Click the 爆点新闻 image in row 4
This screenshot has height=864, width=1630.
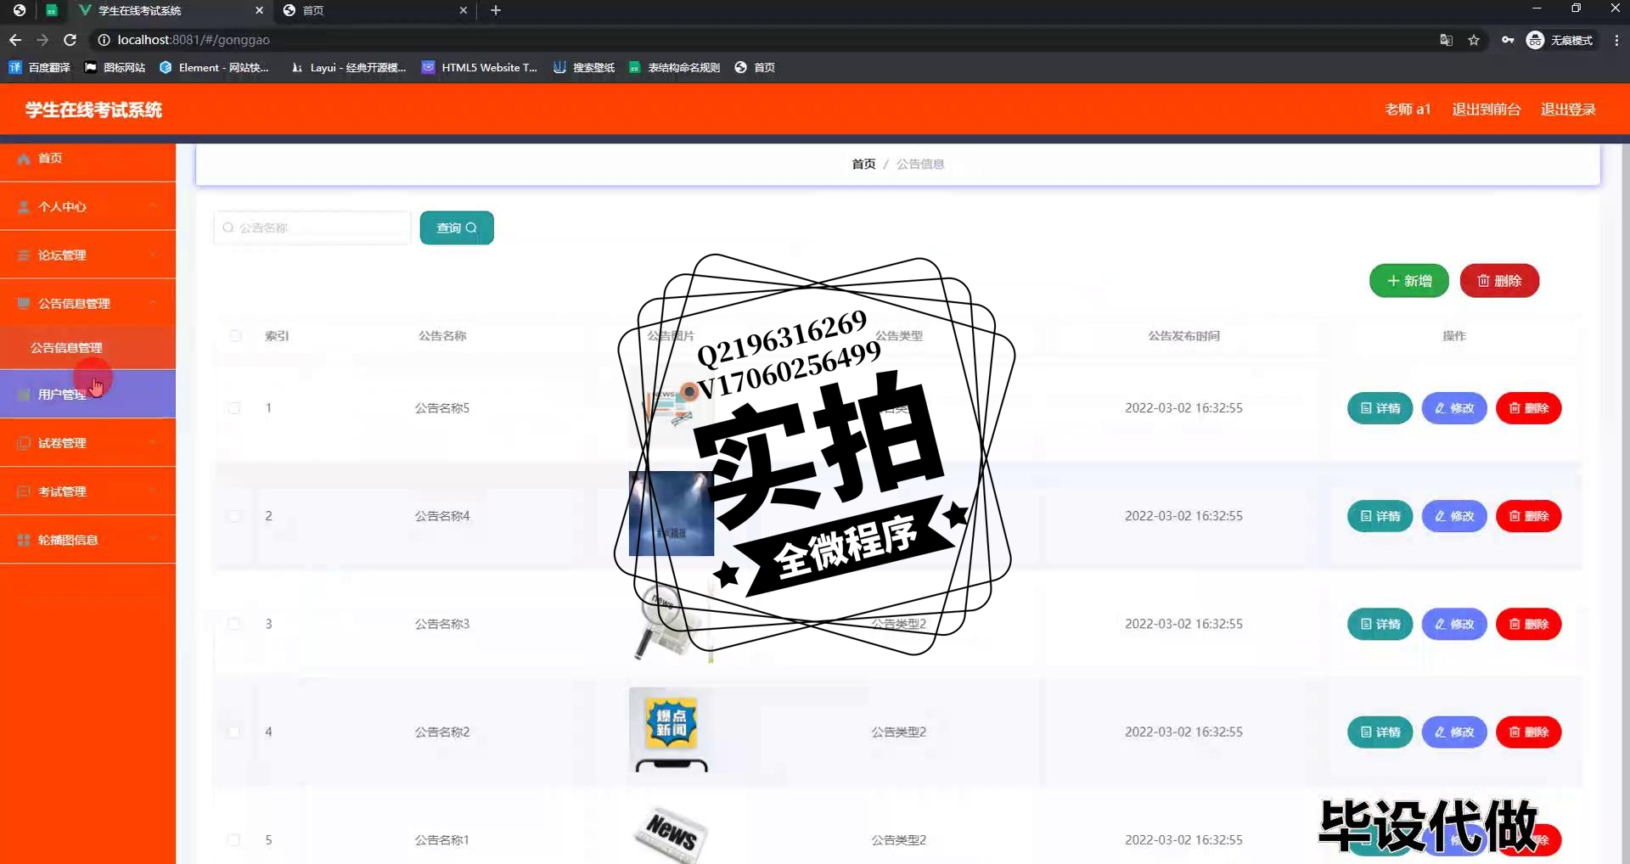(672, 730)
